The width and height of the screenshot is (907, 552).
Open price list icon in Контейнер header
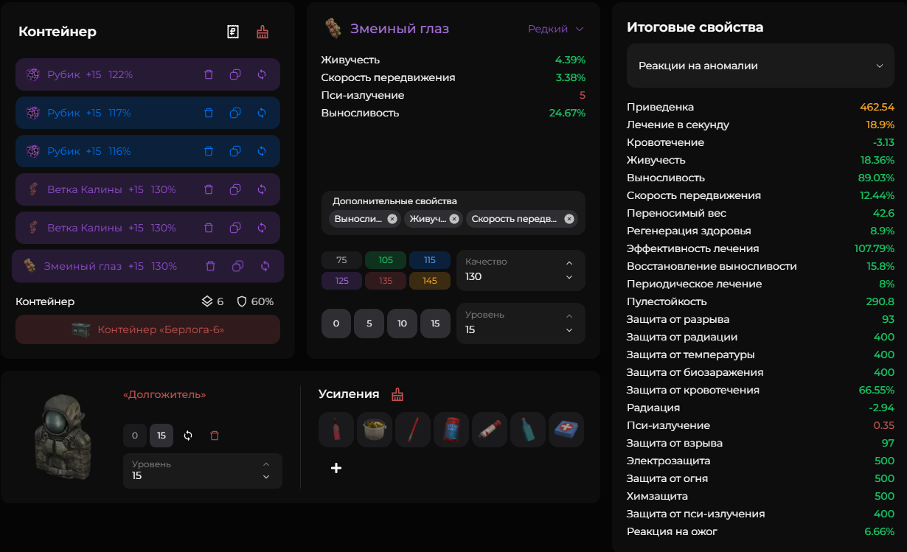(233, 32)
